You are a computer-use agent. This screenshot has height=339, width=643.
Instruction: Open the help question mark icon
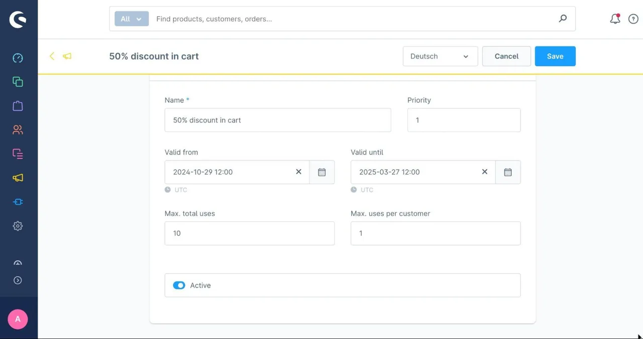633,19
